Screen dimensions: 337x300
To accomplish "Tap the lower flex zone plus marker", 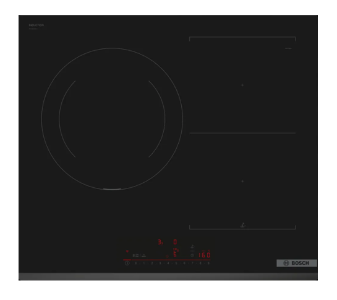I will pos(242,181).
